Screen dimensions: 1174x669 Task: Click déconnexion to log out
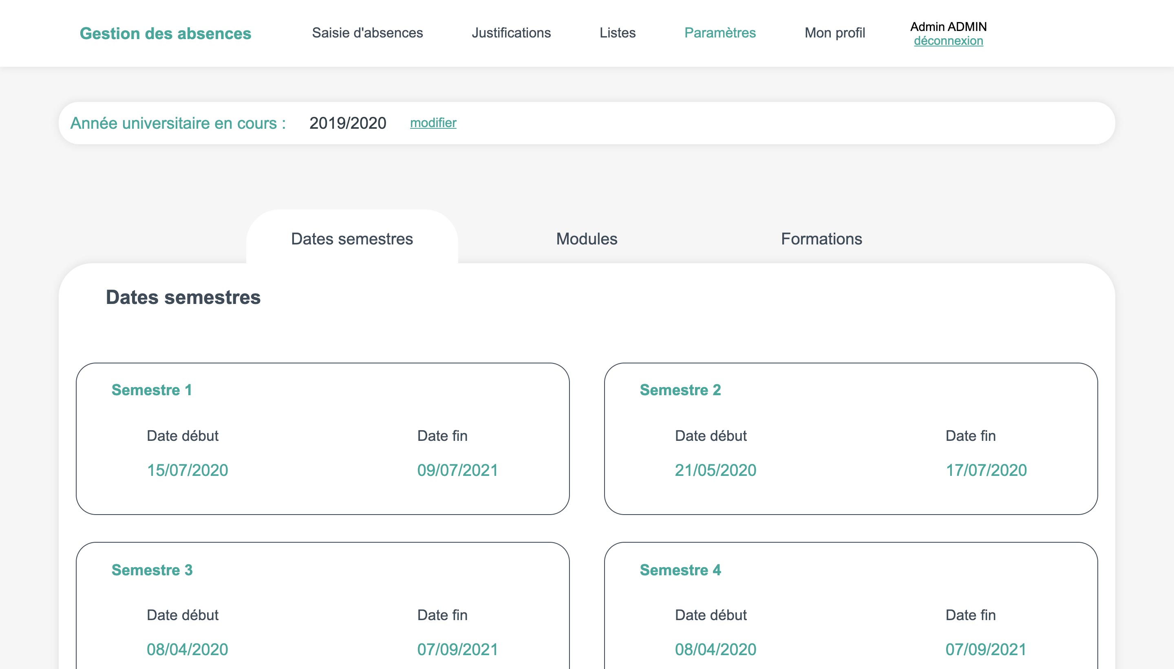click(948, 40)
